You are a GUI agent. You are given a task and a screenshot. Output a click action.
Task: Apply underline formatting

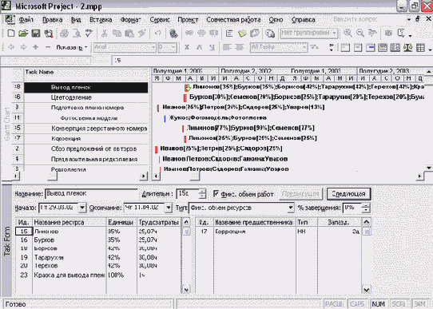(212, 47)
